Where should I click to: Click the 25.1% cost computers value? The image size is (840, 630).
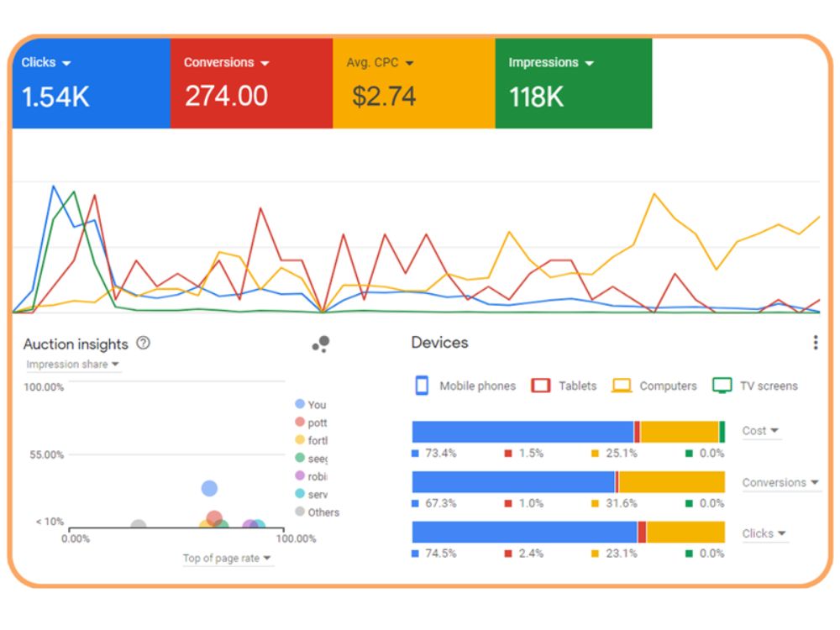622,454
